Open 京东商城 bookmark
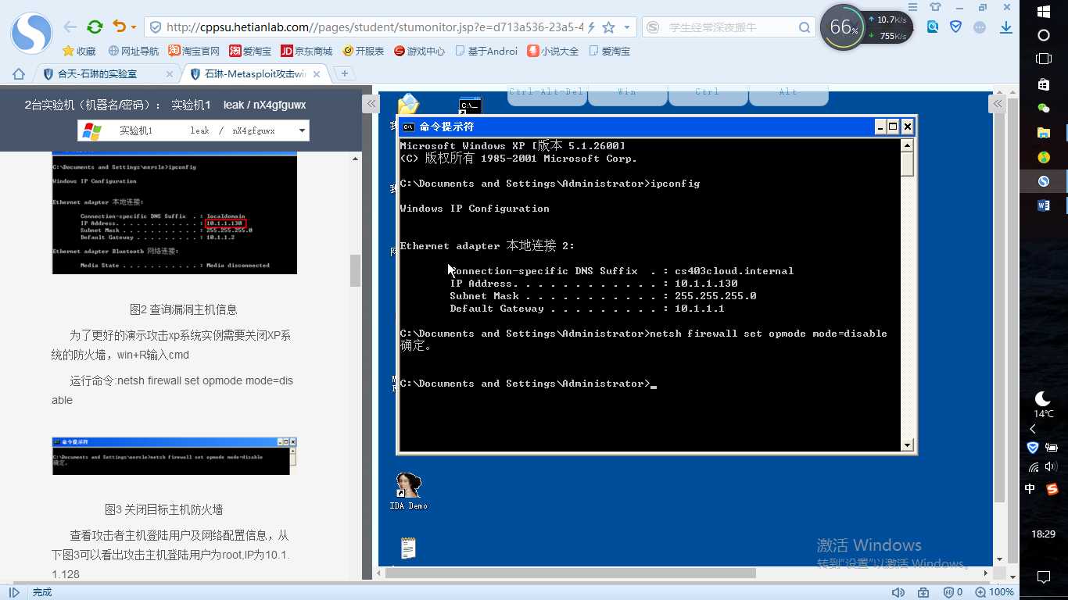 click(x=306, y=51)
